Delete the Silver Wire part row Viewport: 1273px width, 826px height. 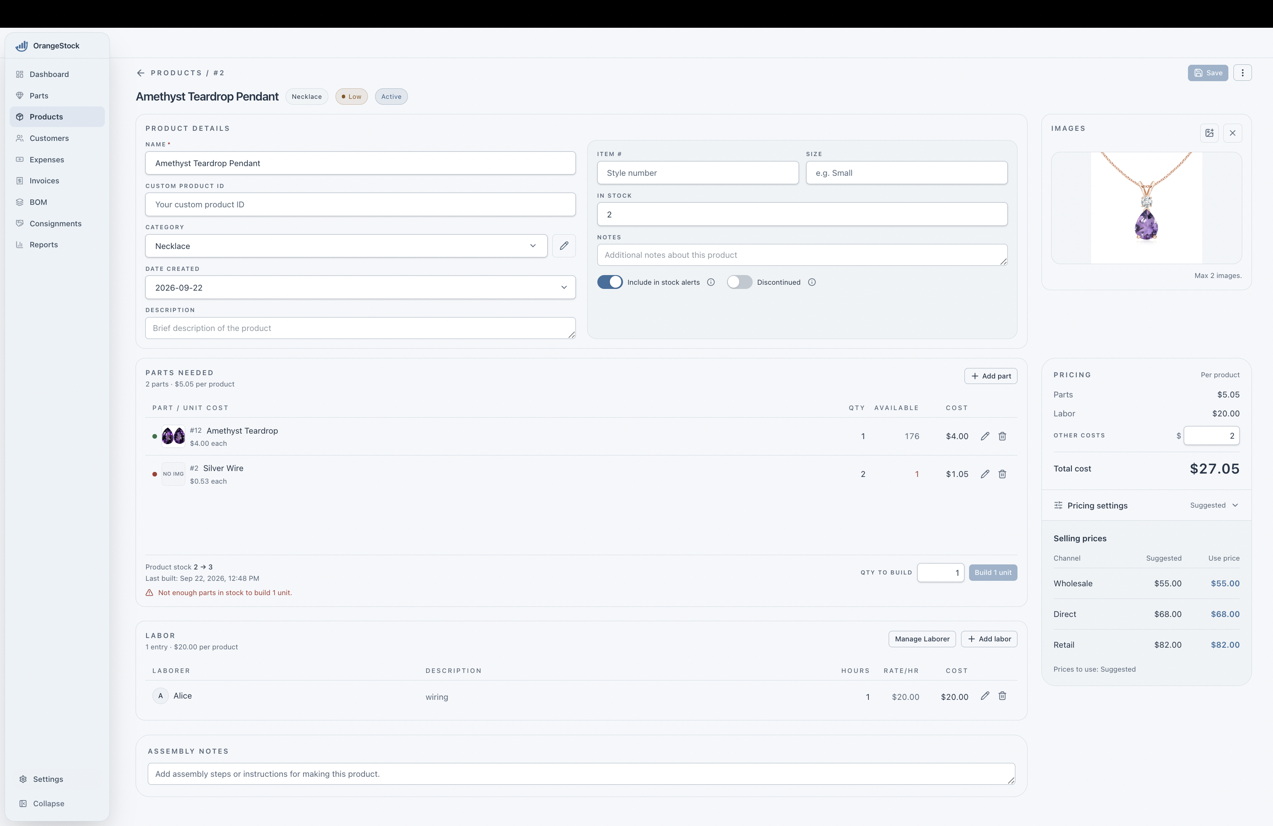coord(1002,474)
